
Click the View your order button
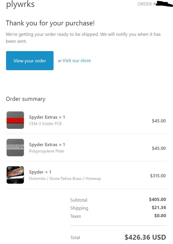click(30, 61)
